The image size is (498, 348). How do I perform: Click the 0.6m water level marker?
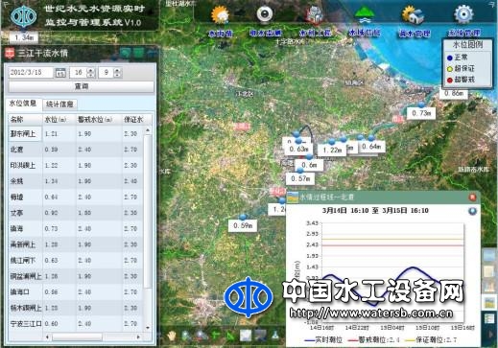pos(310,165)
